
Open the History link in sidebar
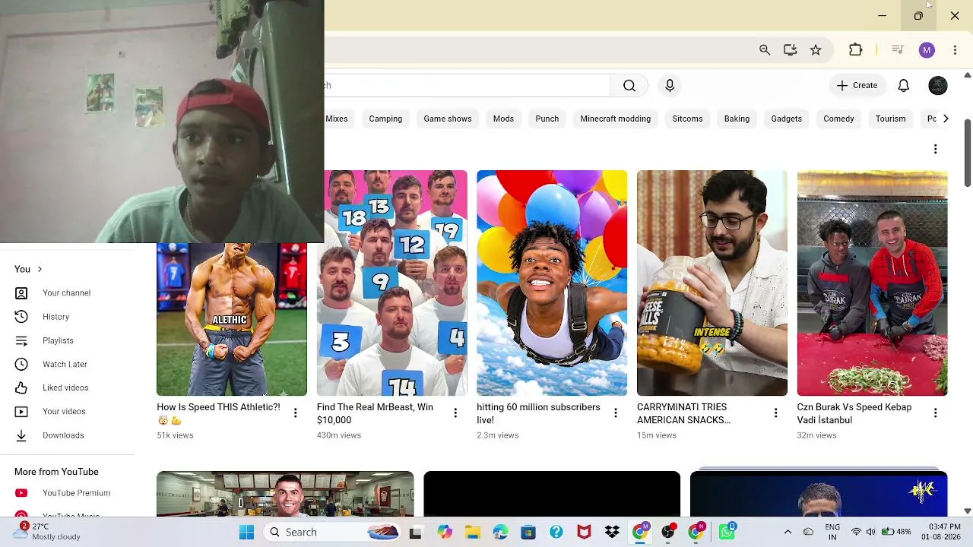click(x=56, y=317)
